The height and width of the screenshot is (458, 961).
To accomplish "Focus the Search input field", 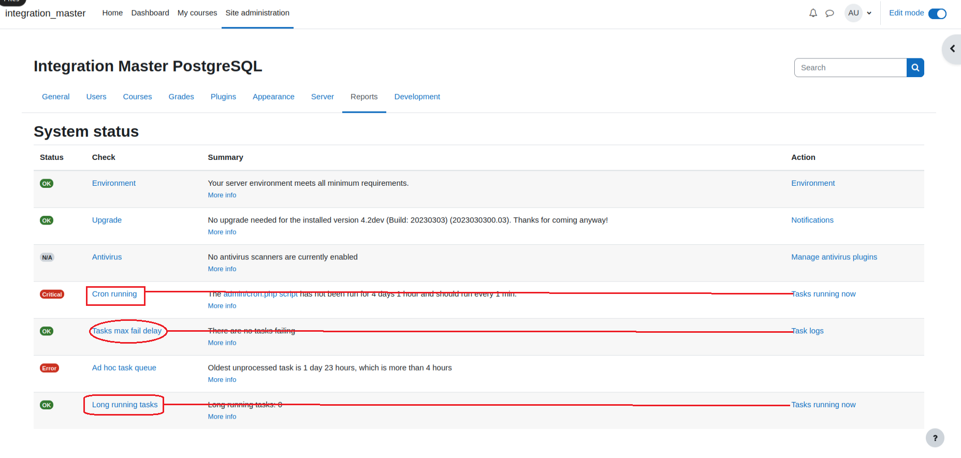I will click(850, 68).
